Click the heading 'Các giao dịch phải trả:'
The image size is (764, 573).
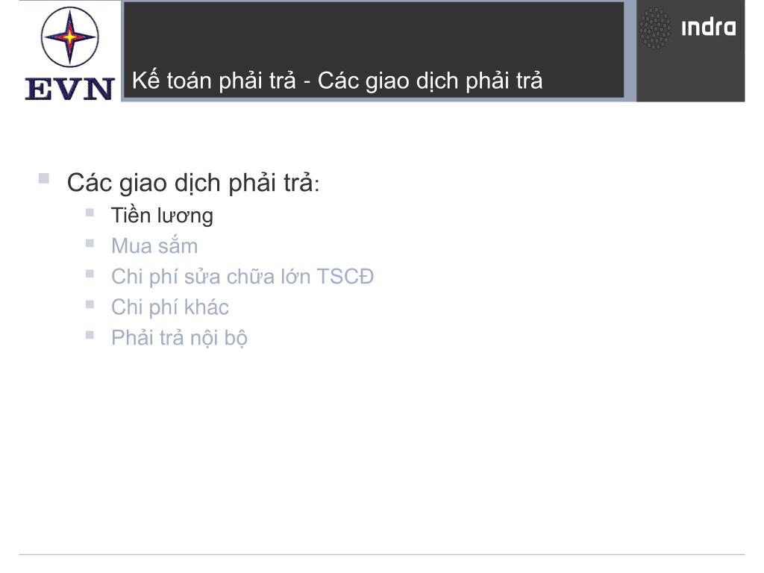click(x=193, y=184)
